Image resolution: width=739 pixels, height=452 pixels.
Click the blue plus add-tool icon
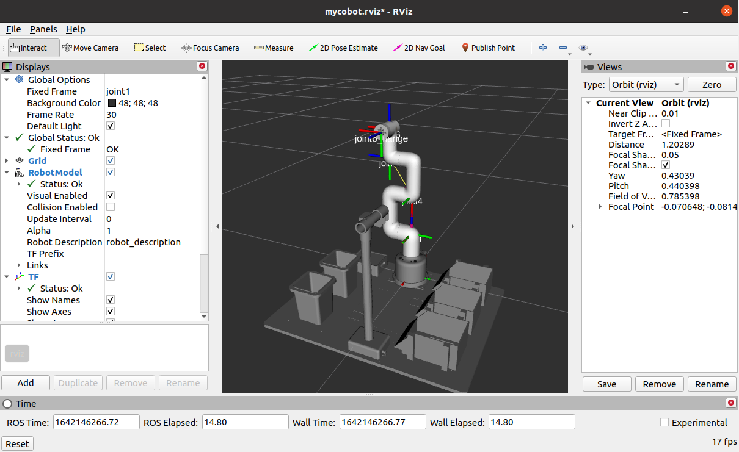tap(543, 48)
